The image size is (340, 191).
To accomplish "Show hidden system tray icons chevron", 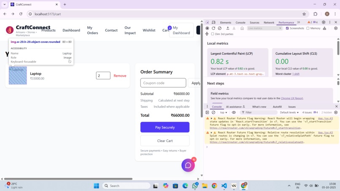I will coord(289,186).
